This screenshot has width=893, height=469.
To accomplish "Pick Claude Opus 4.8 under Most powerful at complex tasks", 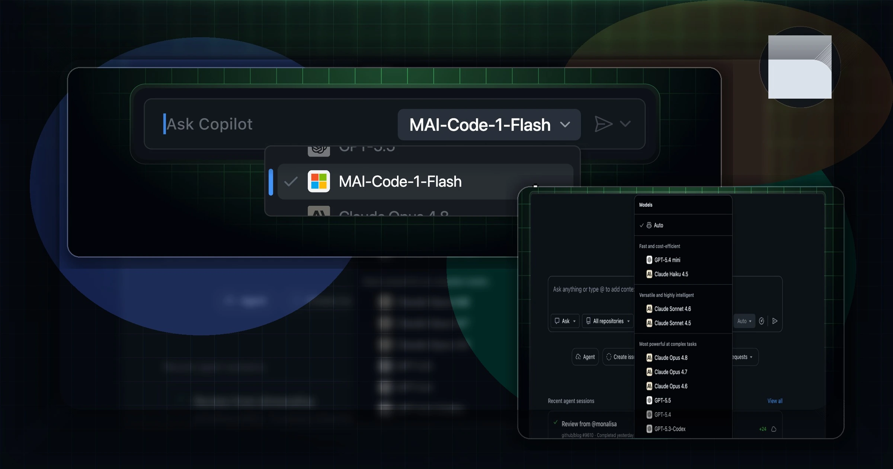I will tap(683, 358).
